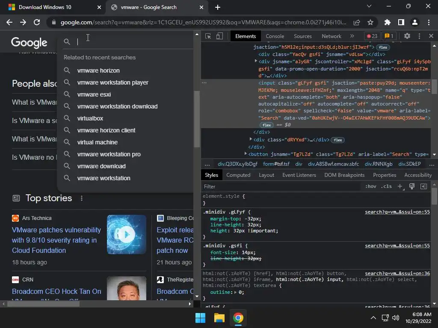Open a new browser tab
This screenshot has width=438, height=328.
(218, 7)
